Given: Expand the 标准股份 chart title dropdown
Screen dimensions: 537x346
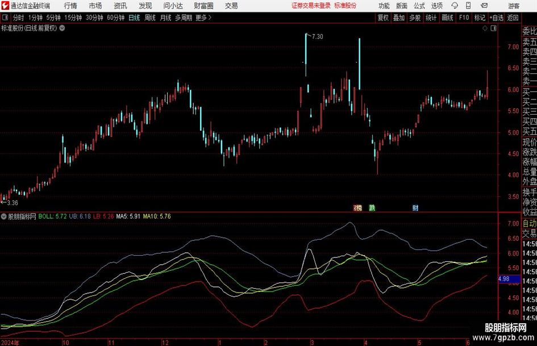Looking at the screenshot, I should [x=62, y=28].
